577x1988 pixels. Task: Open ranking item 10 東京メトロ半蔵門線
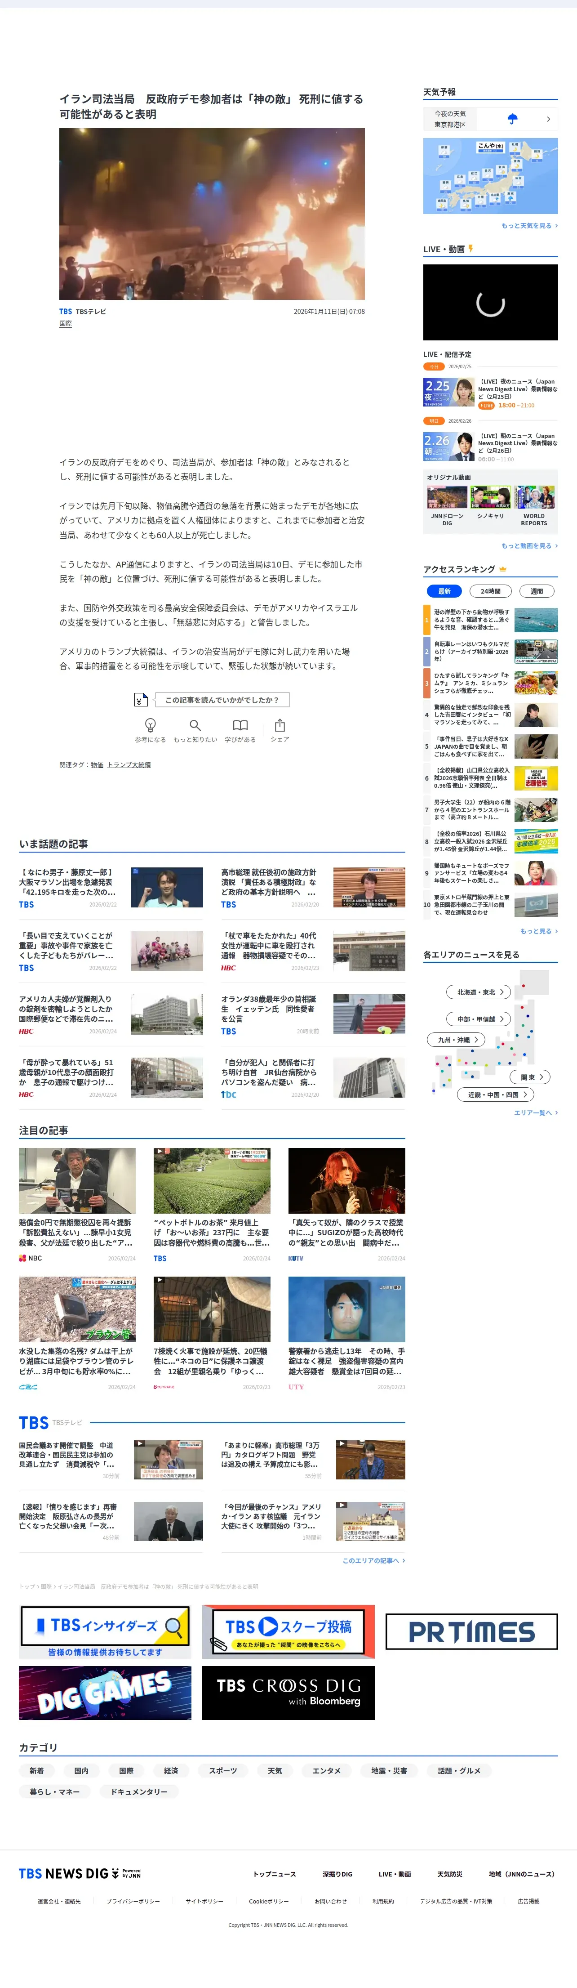[x=491, y=904]
